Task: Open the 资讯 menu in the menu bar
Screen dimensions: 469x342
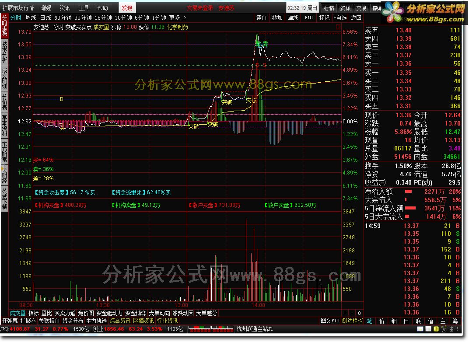Action: click(x=65, y=8)
